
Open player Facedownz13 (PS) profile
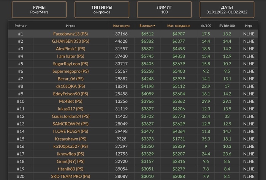pos(71,34)
